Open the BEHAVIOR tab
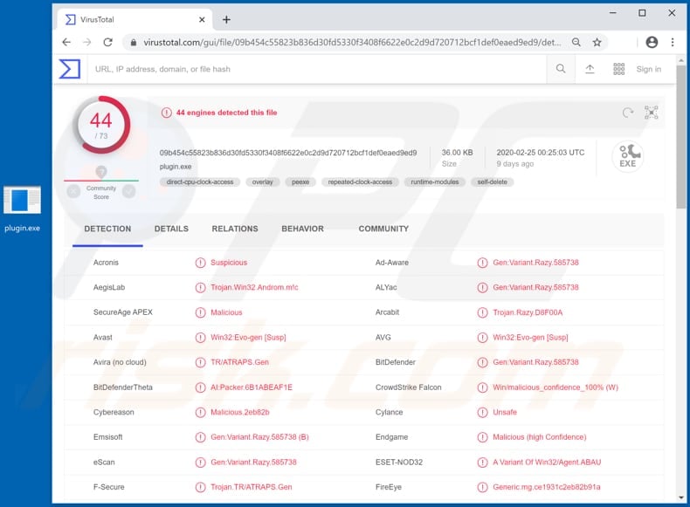 (302, 229)
